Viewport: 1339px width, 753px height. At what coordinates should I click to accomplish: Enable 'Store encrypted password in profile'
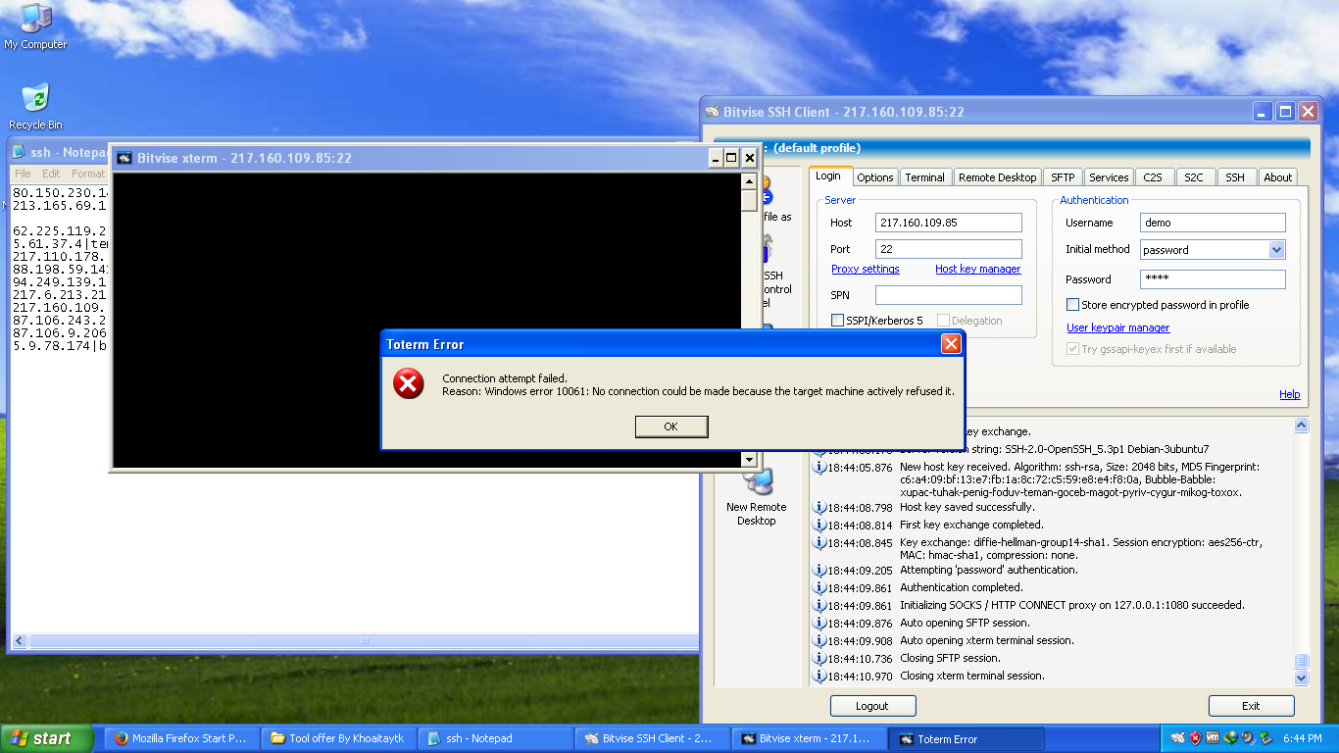coord(1072,305)
